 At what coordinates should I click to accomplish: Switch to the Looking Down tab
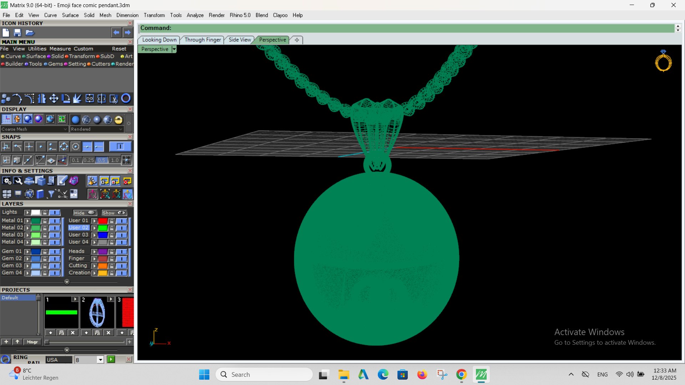159,40
